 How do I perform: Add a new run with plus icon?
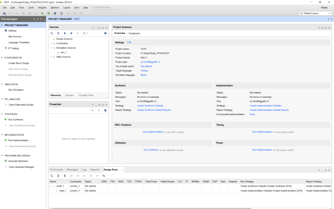97,176
